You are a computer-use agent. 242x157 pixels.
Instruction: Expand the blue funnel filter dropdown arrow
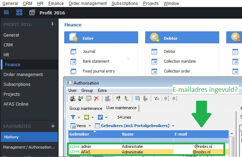click(x=79, y=117)
